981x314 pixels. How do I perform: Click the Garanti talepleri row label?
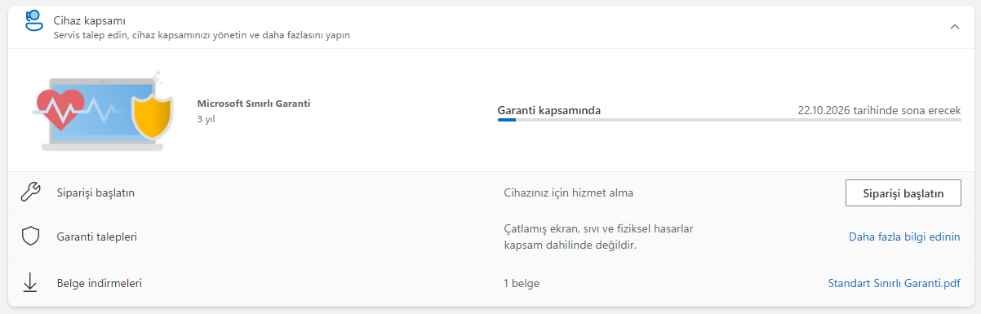[95, 237]
